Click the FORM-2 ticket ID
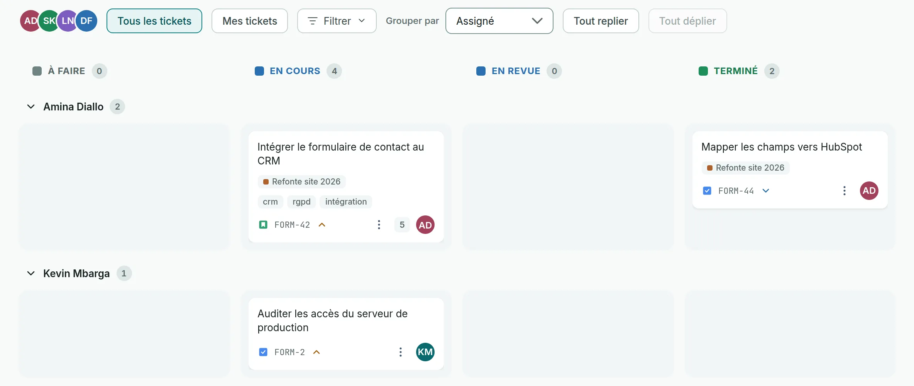 click(x=289, y=352)
